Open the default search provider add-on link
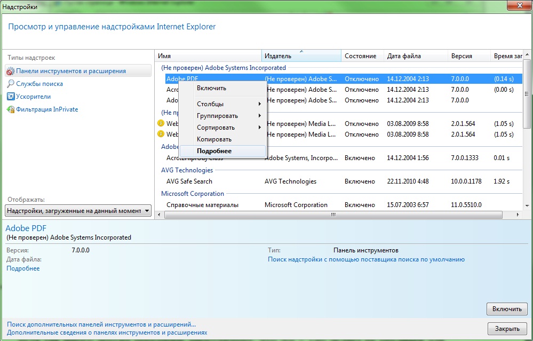Image resolution: width=533 pixels, height=341 pixels. pos(366,259)
